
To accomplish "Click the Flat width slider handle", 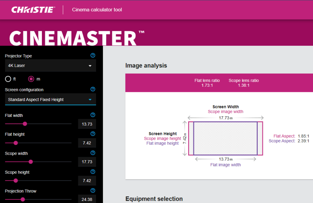I will (25, 124).
